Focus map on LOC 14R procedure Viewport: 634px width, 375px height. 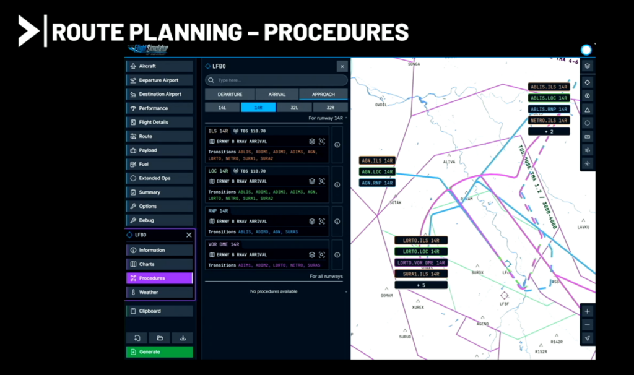322,181
